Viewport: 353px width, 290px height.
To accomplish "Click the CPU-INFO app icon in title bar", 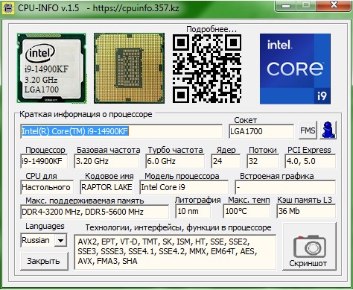I will [8, 8].
